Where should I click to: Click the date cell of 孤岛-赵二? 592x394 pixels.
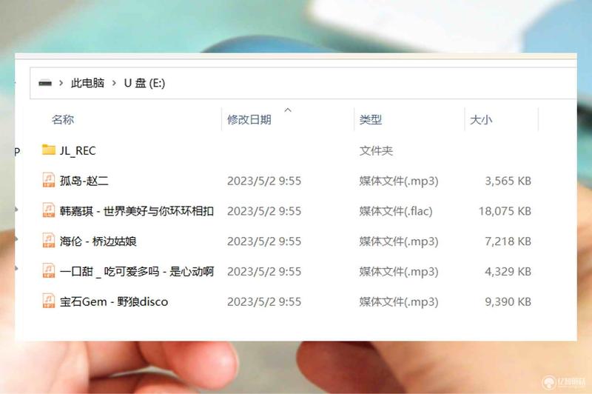point(264,181)
